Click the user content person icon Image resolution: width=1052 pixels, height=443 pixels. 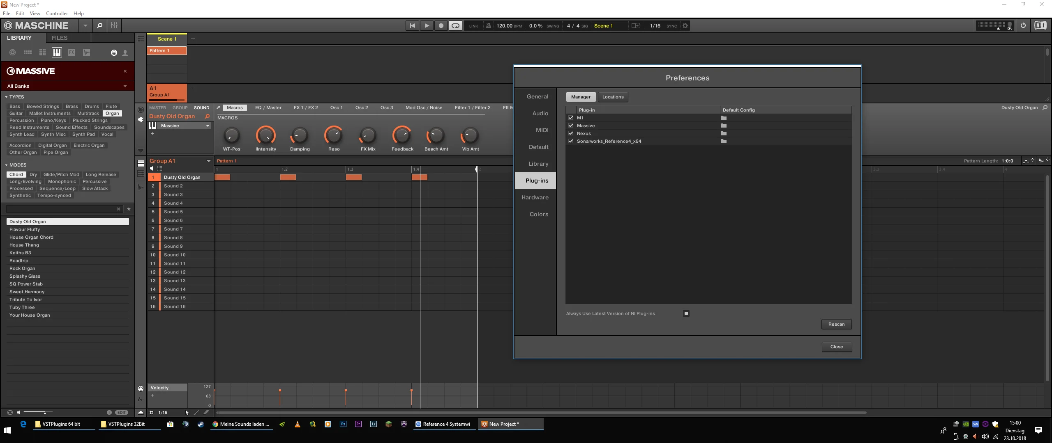tap(125, 53)
